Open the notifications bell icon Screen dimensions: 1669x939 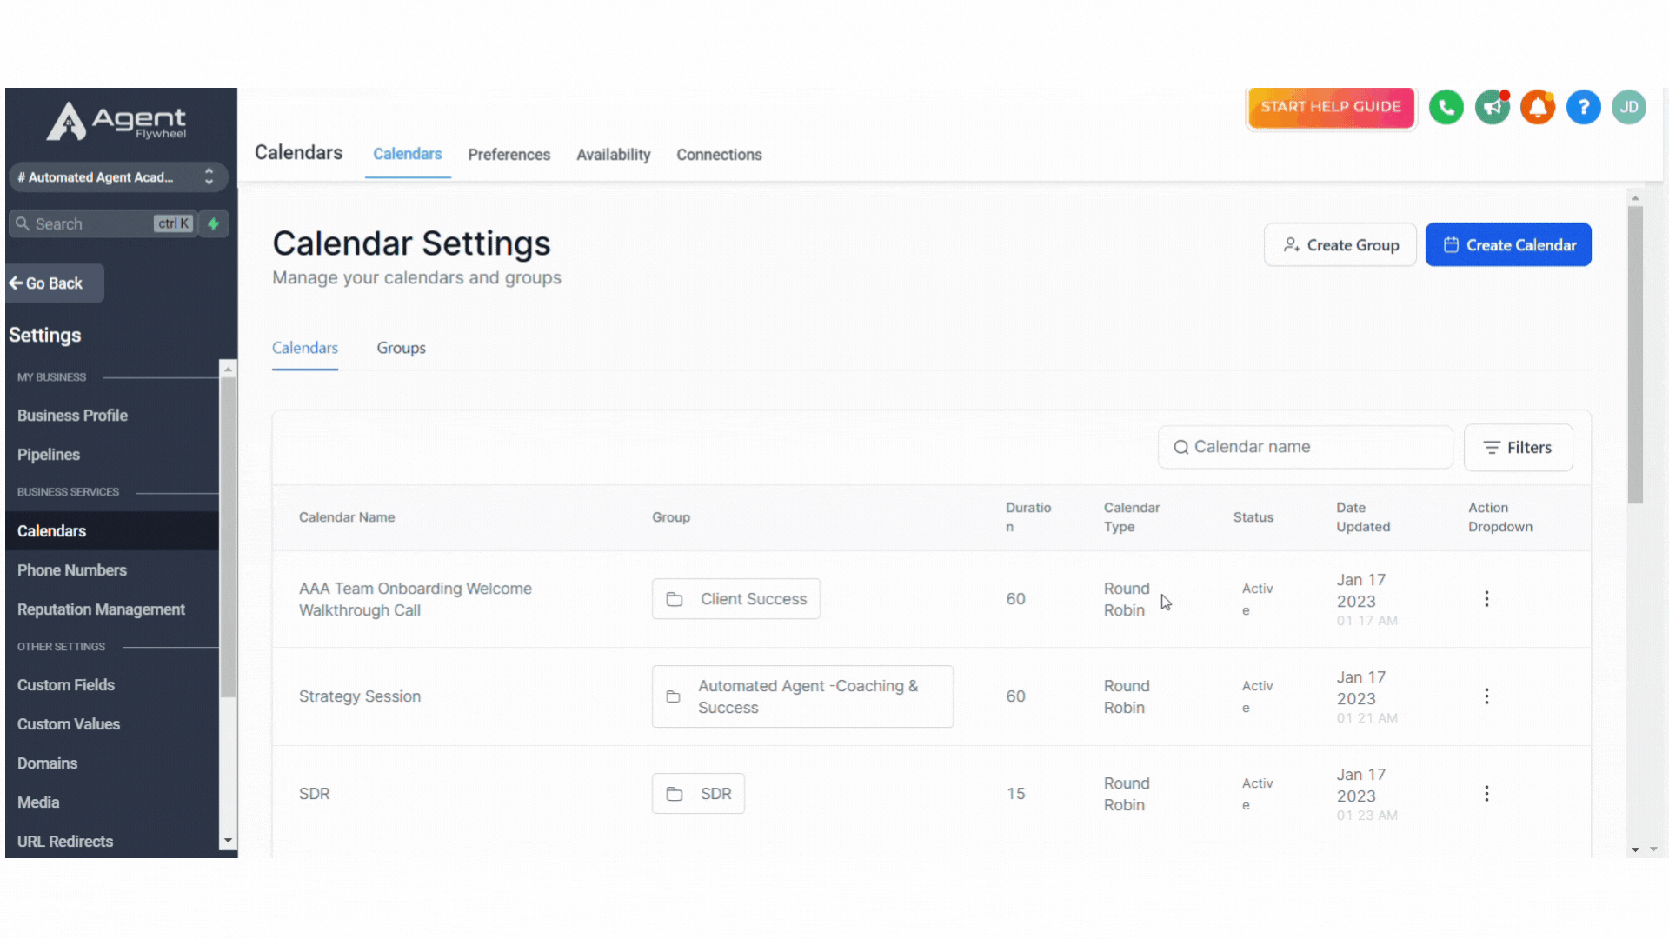click(x=1537, y=107)
